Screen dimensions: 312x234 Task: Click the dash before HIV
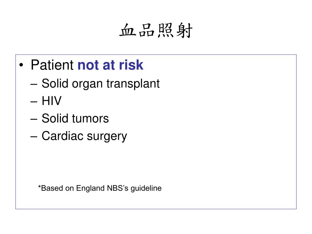[34, 102]
